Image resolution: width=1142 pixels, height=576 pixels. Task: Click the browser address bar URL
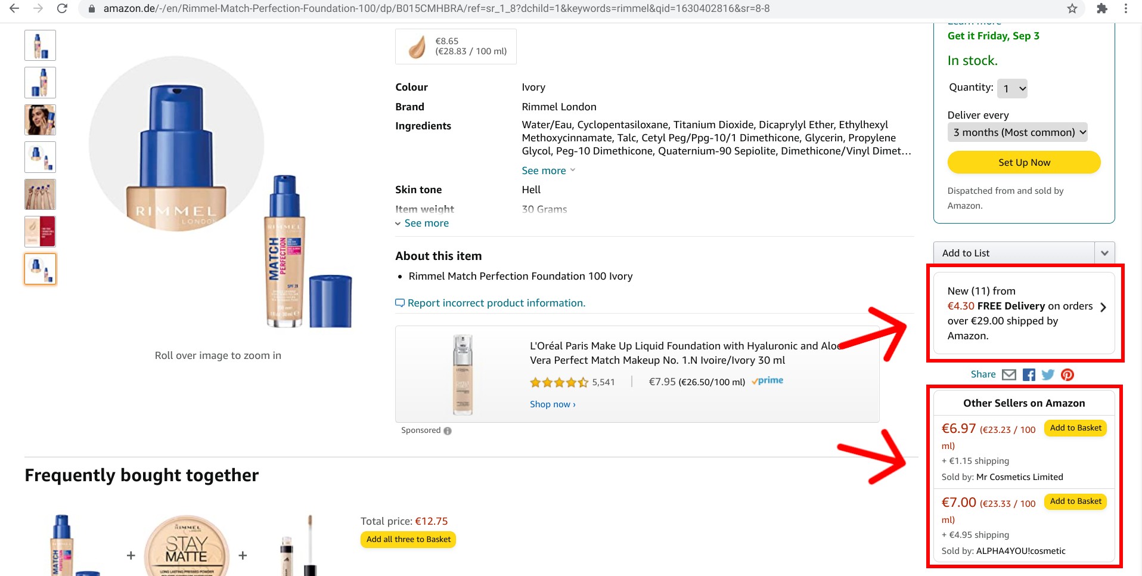(436, 8)
